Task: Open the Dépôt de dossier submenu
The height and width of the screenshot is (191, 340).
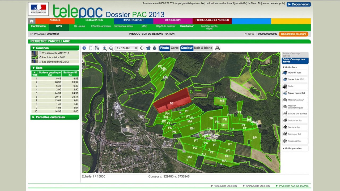Action: pos(166,26)
